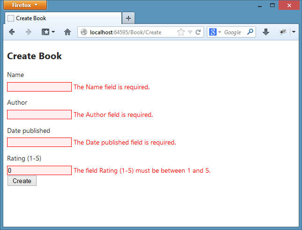Click the browser forward arrow
302x230 pixels.
point(29,32)
